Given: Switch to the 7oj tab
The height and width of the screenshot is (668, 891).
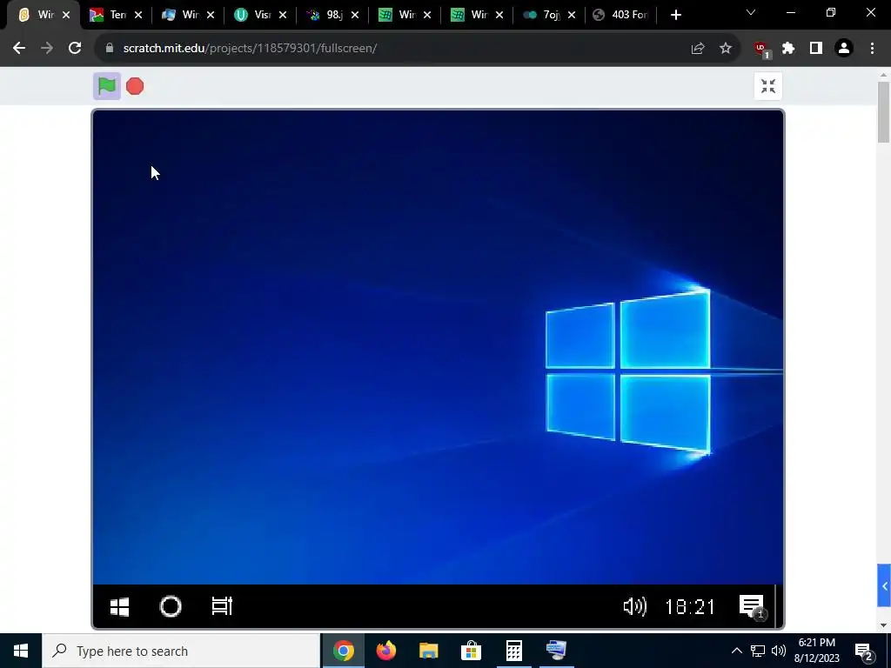Looking at the screenshot, I should (x=542, y=15).
